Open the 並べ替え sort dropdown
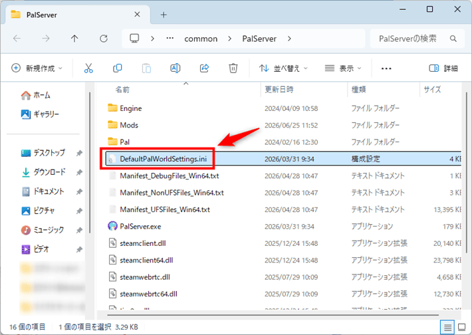Viewport: 472px width, 335px height. pyautogui.click(x=283, y=68)
